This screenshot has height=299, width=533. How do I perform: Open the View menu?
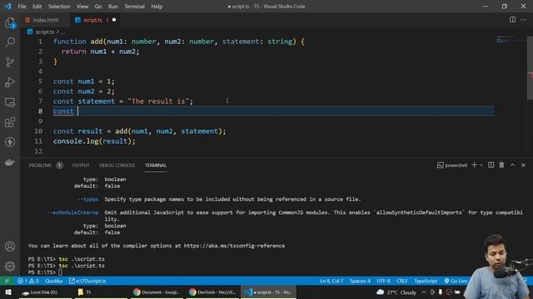[x=82, y=7]
